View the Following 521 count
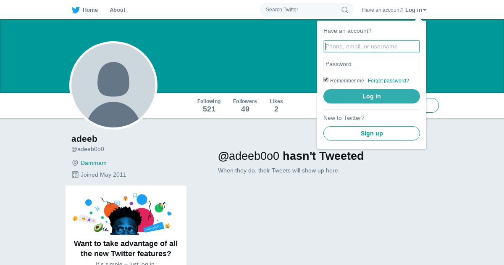Viewport: 504px width, 265px height. [x=209, y=106]
